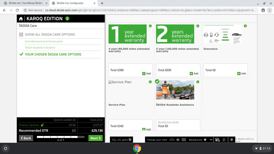Open the Ensurance diagram image
This screenshot has width=274, height=154.
[222, 34]
